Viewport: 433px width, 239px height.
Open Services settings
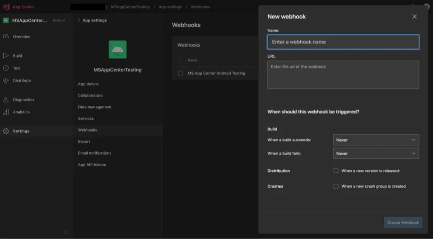[x=86, y=118]
